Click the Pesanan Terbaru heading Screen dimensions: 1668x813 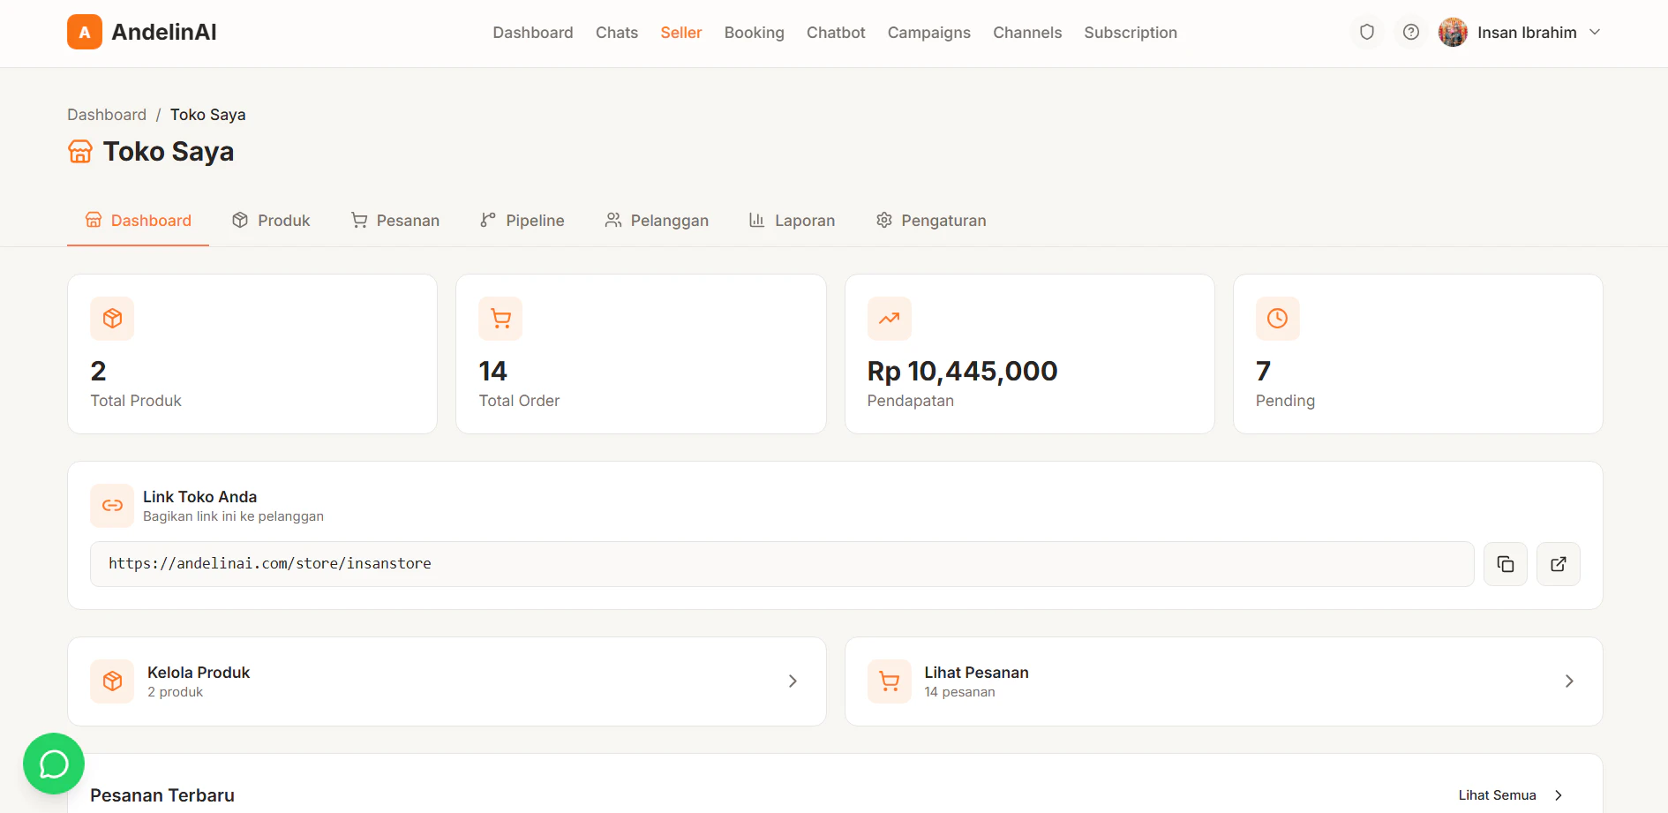[162, 795]
